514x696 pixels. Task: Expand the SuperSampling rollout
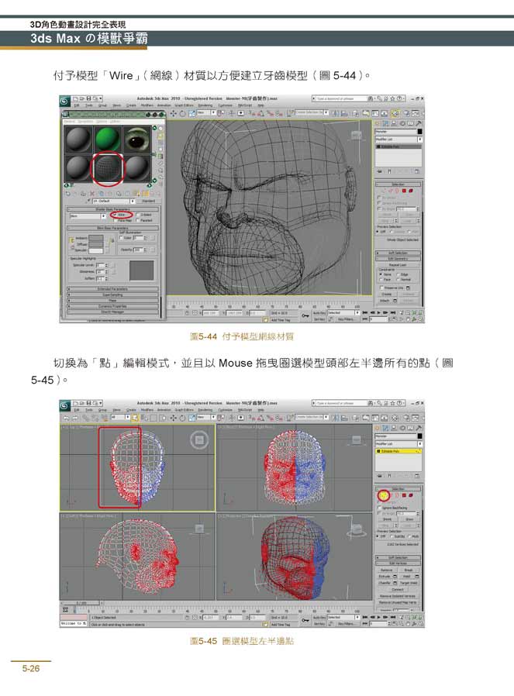(x=112, y=295)
